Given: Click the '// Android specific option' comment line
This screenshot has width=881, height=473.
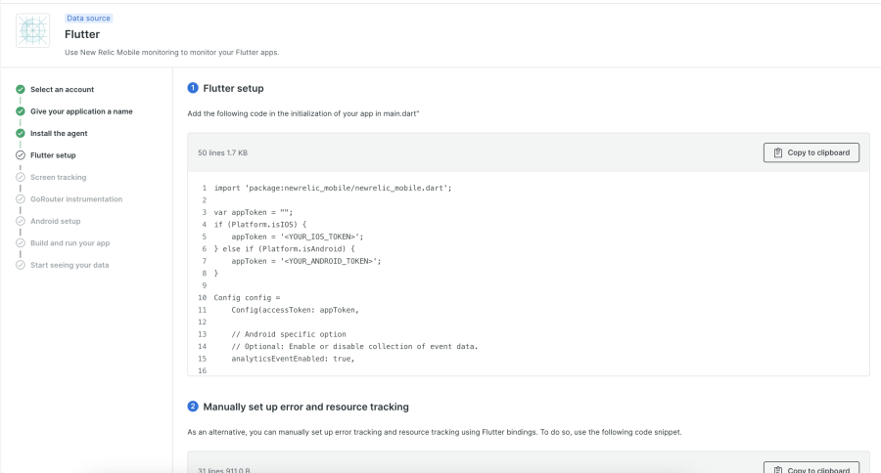Looking at the screenshot, I should point(289,334).
